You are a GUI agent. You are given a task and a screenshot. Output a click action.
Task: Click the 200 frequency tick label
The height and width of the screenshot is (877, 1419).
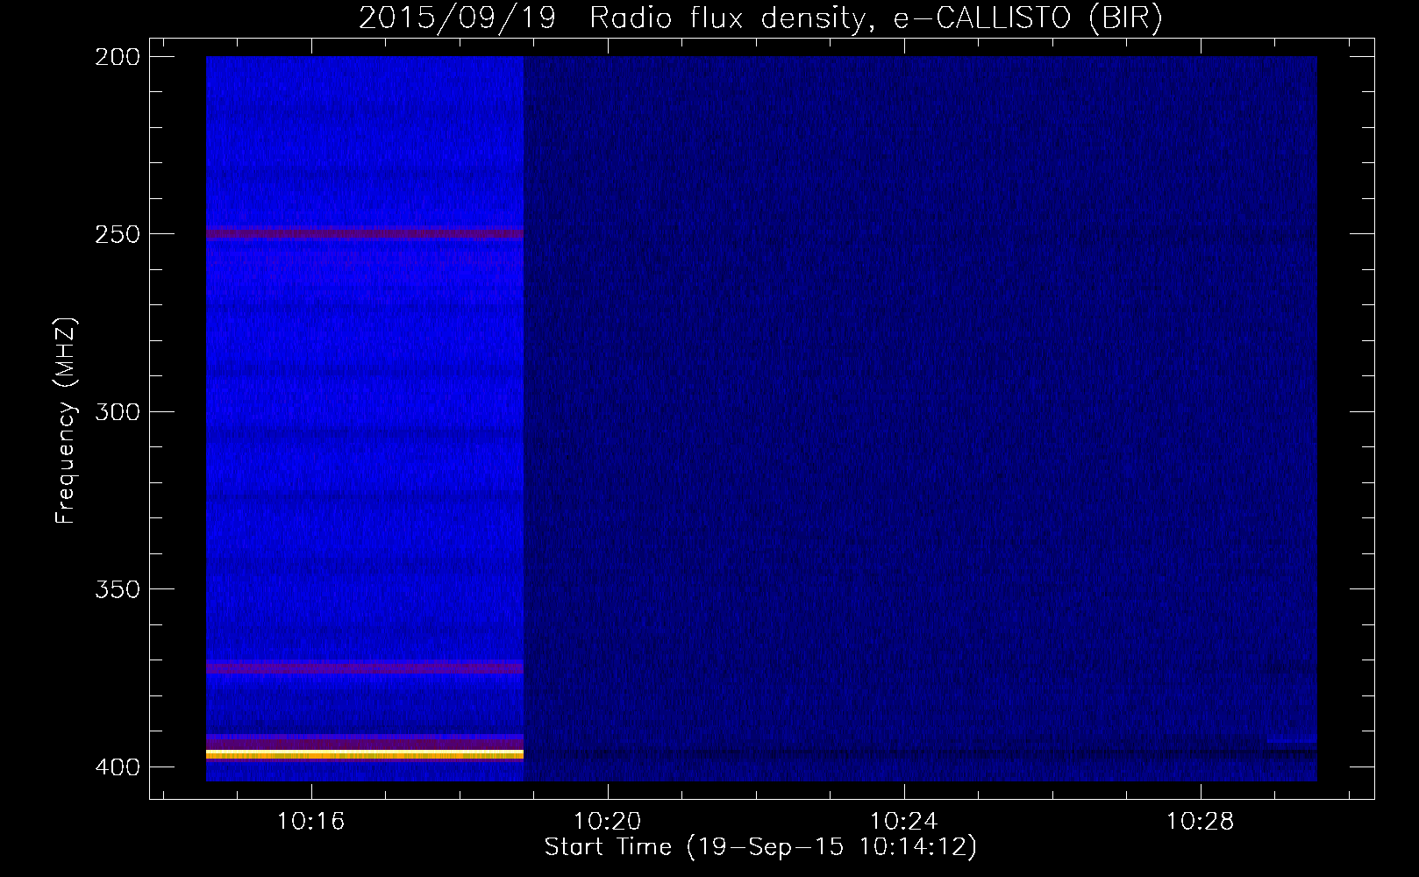(x=118, y=57)
